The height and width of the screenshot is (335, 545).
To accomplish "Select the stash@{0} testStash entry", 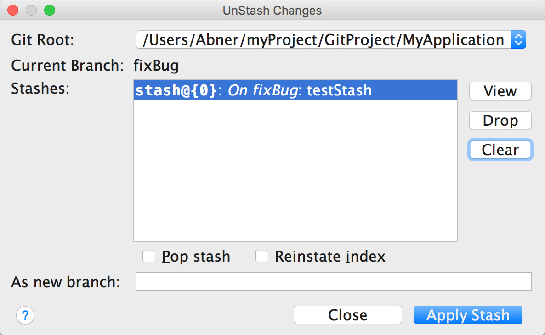I will point(295,90).
